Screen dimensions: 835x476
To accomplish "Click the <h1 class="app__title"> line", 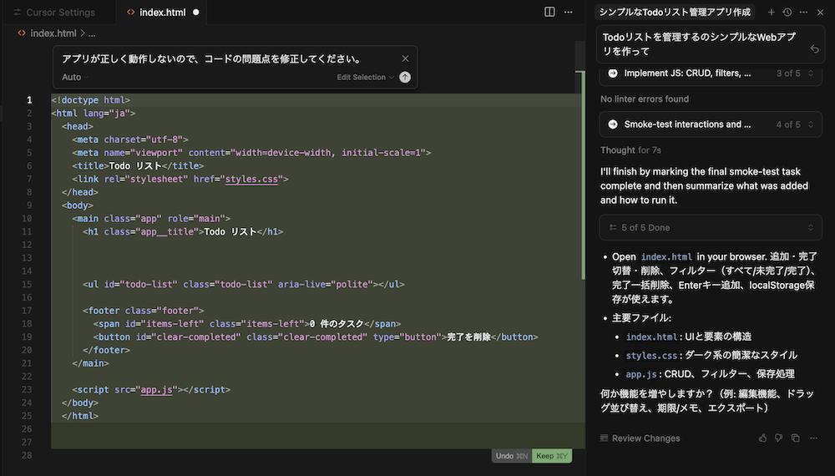I will pyautogui.click(x=183, y=231).
